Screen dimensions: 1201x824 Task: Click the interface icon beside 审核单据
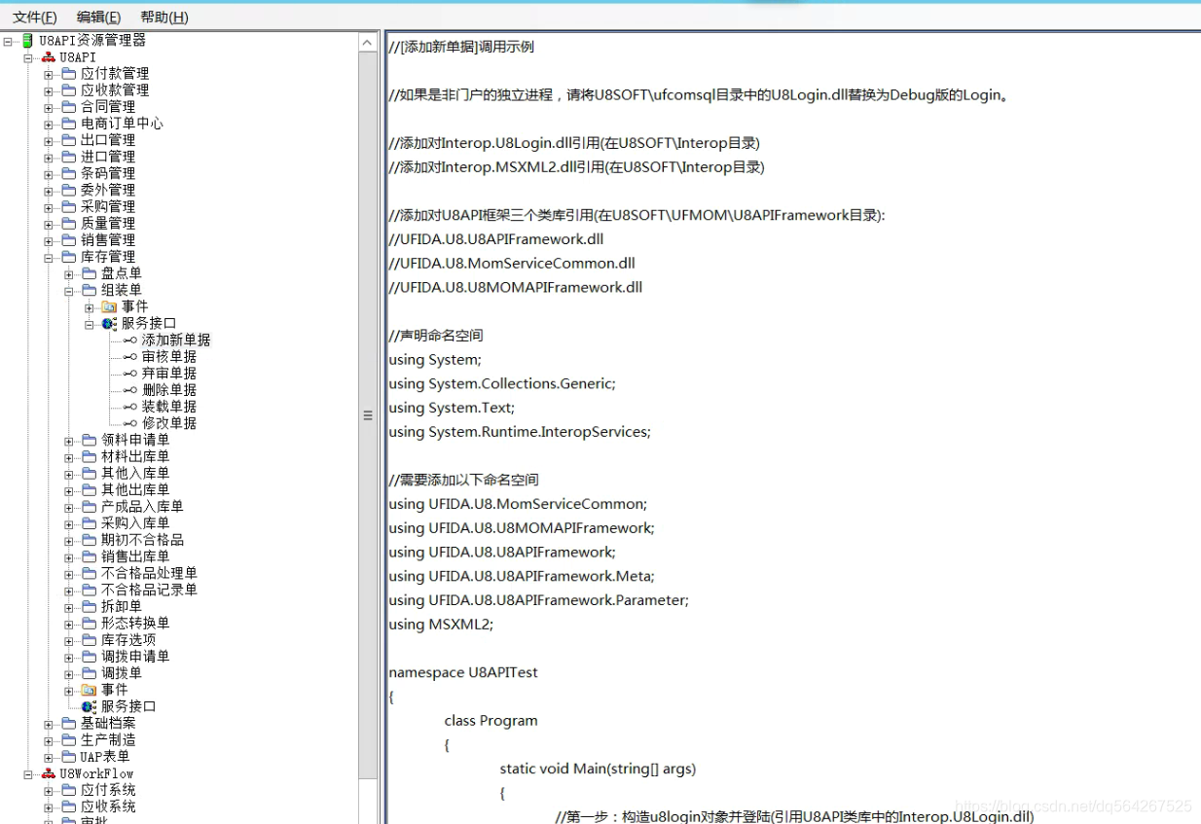point(130,357)
